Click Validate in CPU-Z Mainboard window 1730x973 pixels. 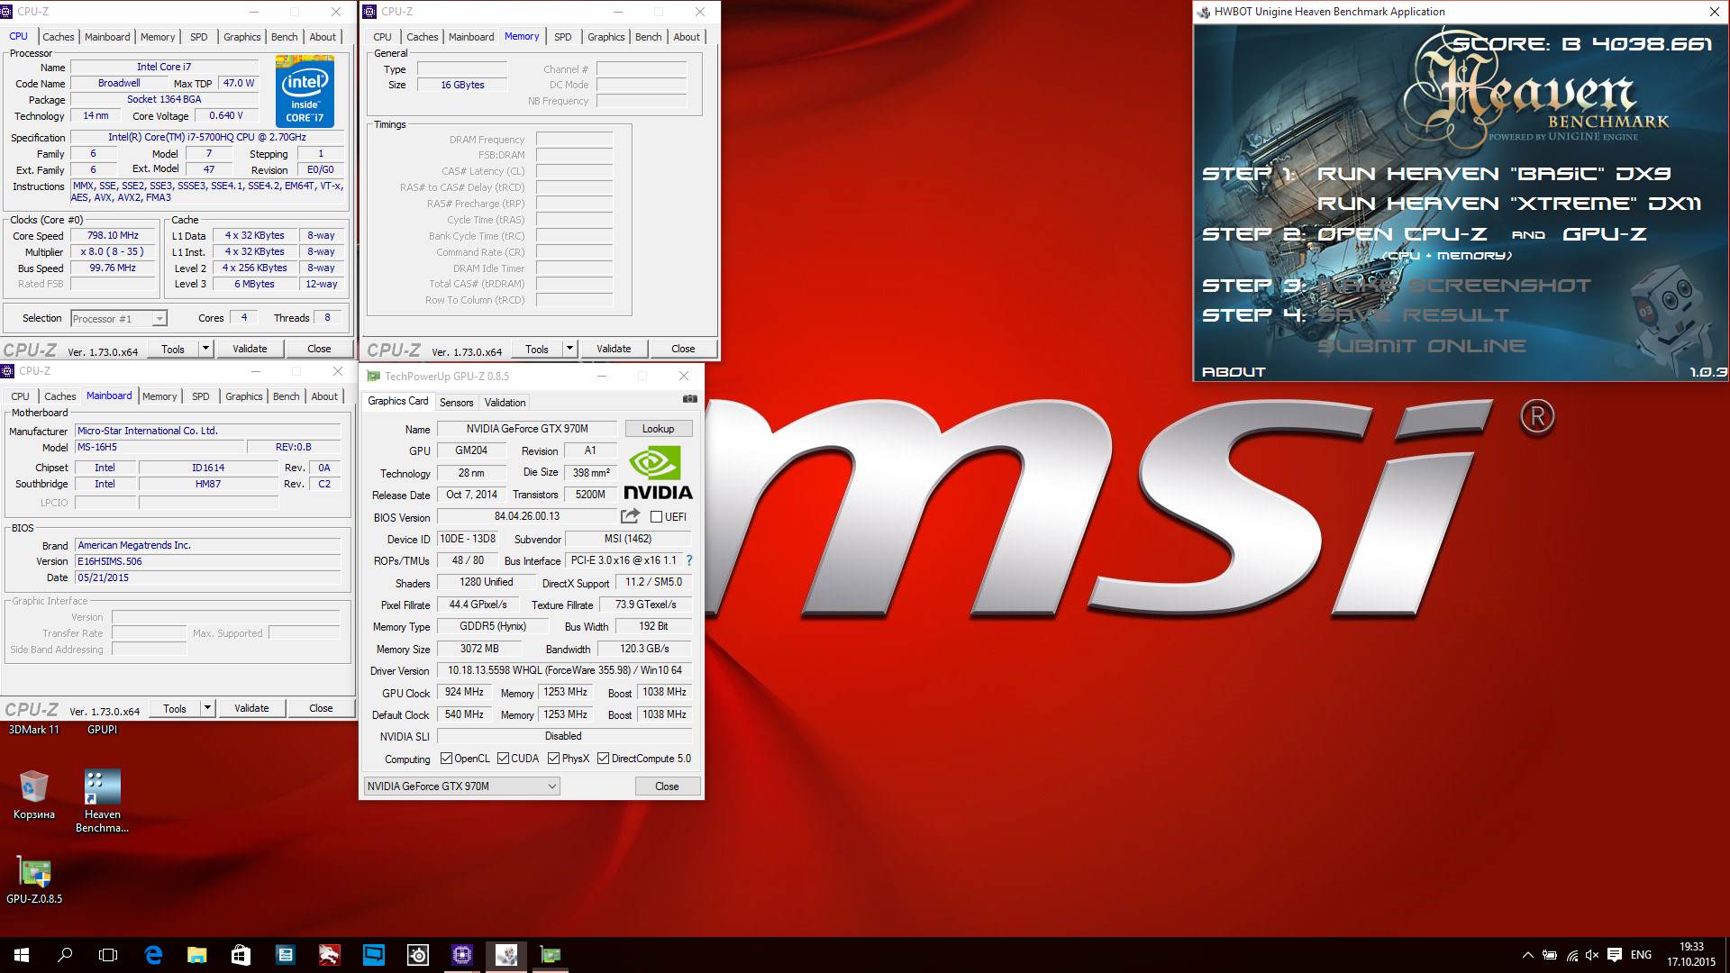[x=251, y=708]
